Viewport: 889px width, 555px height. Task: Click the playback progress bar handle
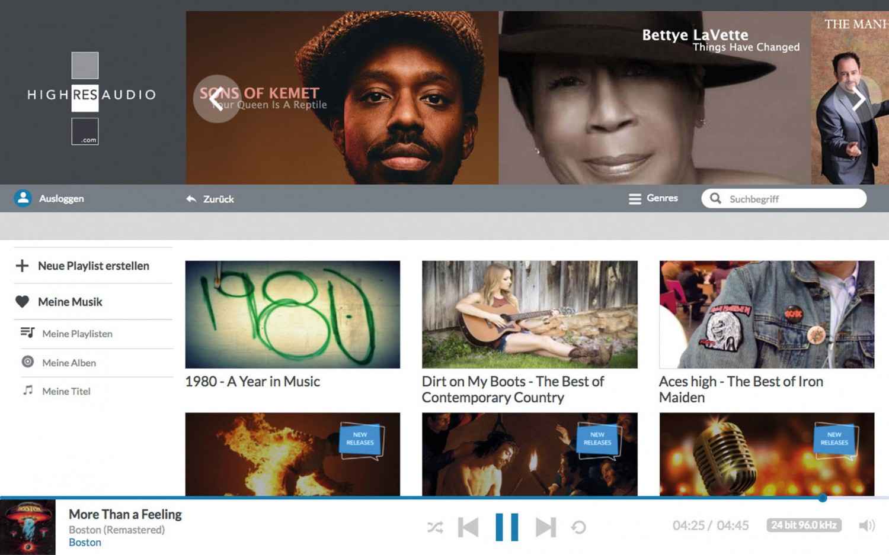coord(823,498)
